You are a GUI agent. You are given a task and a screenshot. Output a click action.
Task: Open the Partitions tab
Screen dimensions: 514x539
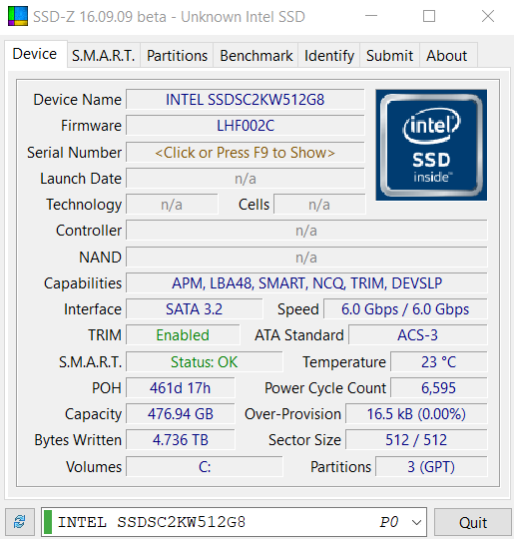click(x=177, y=55)
